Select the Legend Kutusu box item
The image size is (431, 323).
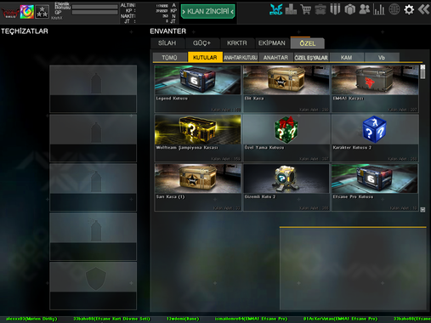[x=198, y=88]
